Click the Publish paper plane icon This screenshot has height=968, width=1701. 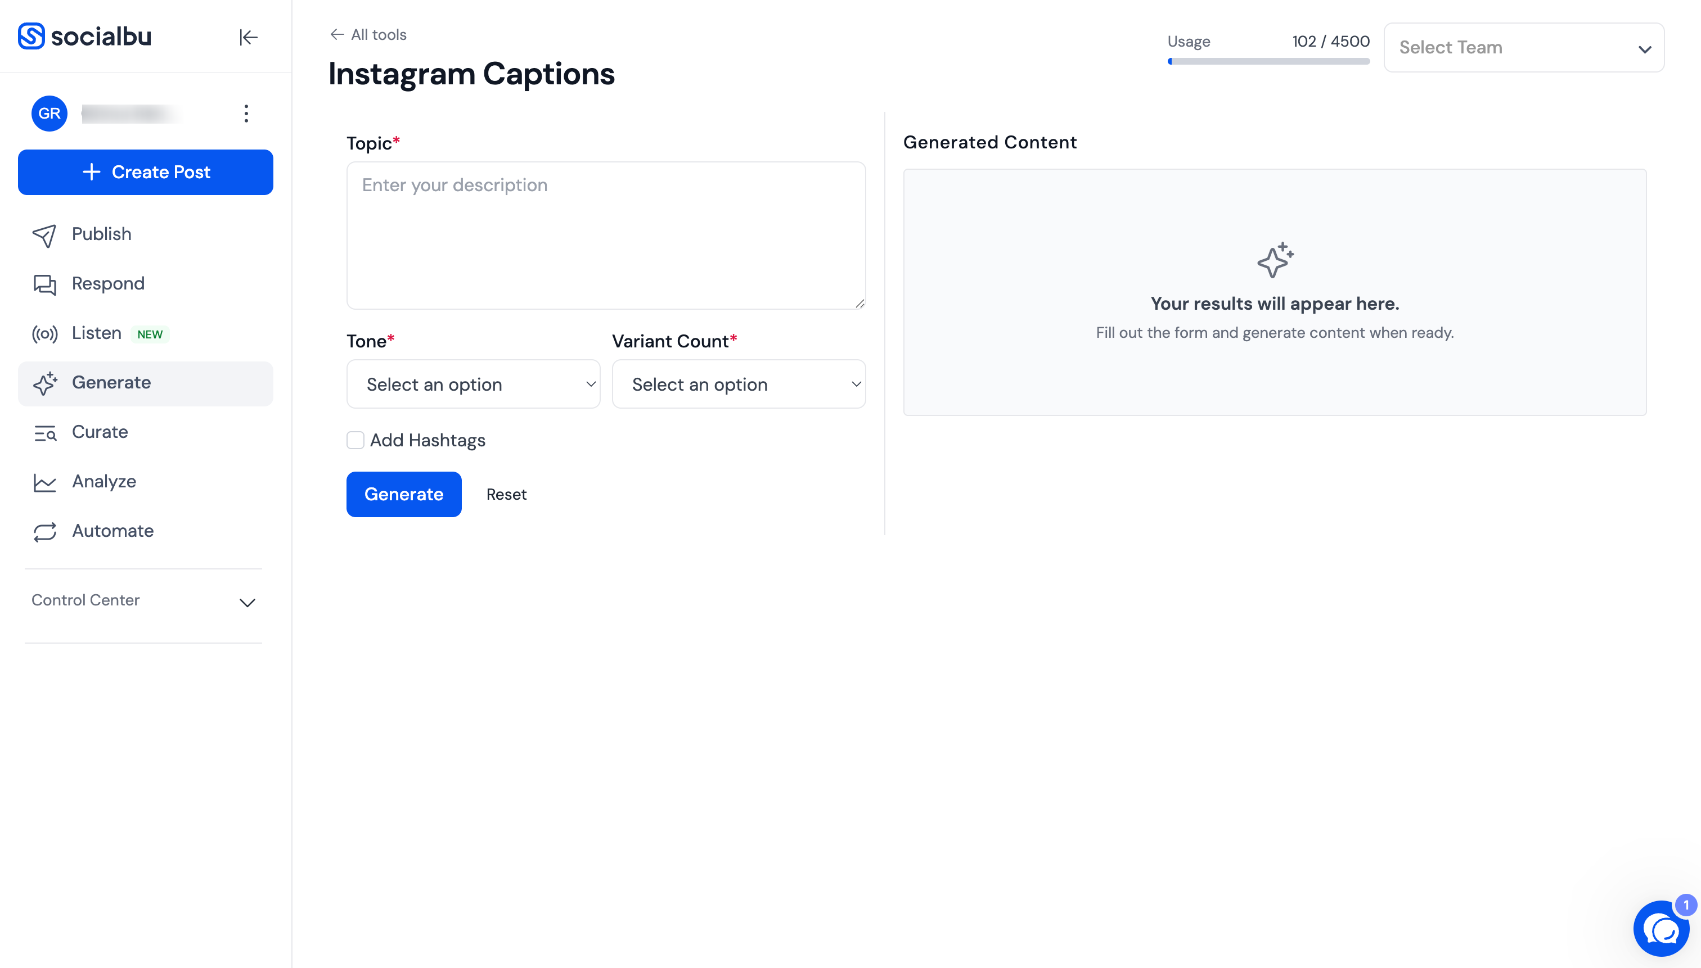pos(44,234)
